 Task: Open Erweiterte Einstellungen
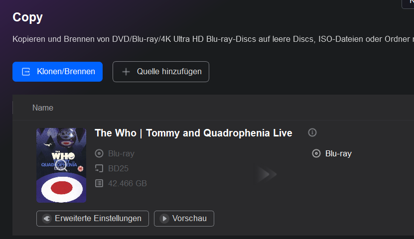93,219
